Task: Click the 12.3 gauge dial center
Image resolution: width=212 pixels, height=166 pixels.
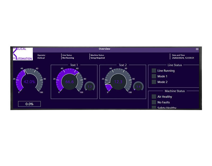Action: click(118, 82)
